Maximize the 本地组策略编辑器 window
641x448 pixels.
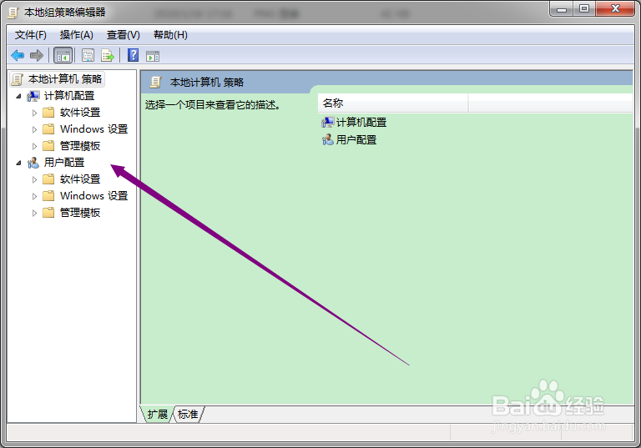click(x=584, y=9)
